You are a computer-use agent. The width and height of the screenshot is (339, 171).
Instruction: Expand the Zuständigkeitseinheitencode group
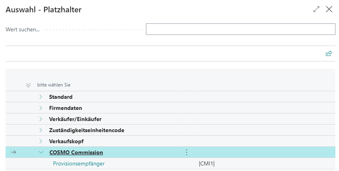41,130
